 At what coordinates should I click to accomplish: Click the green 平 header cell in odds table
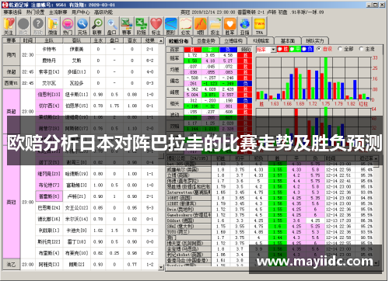[210, 50]
